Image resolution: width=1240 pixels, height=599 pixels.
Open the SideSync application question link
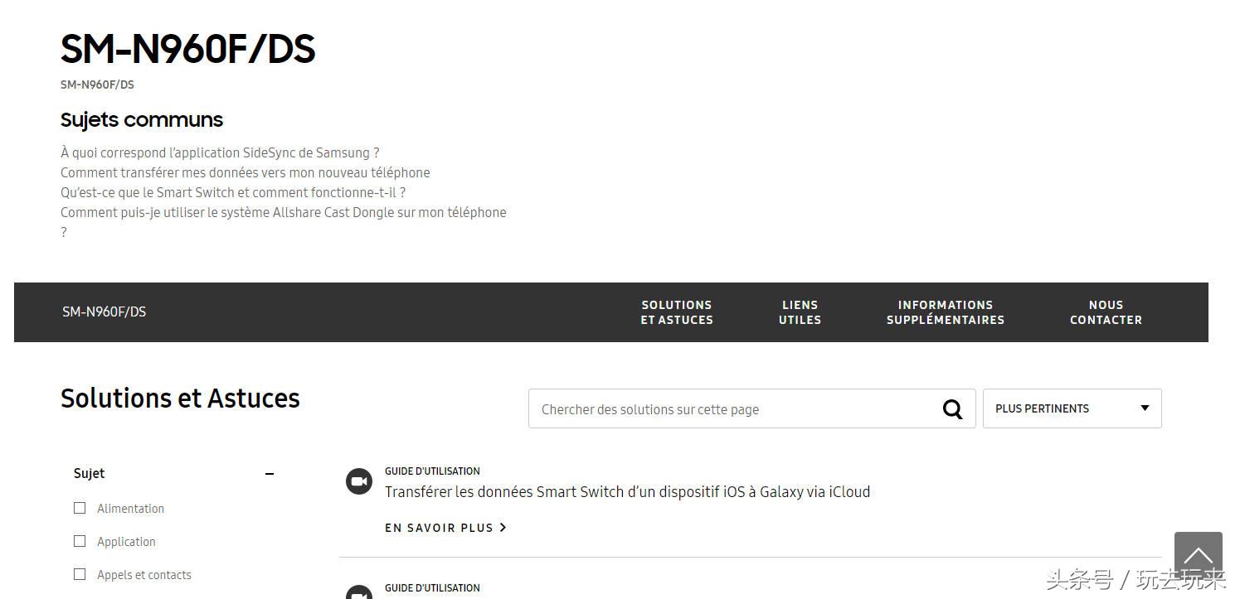pos(220,152)
